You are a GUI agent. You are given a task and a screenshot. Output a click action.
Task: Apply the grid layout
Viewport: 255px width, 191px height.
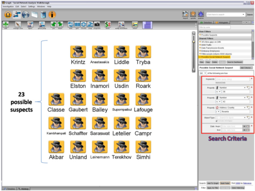77,24
